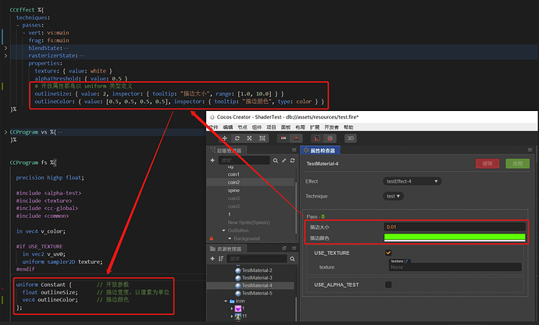Open the green 描边颜色 color swatch

(455, 237)
